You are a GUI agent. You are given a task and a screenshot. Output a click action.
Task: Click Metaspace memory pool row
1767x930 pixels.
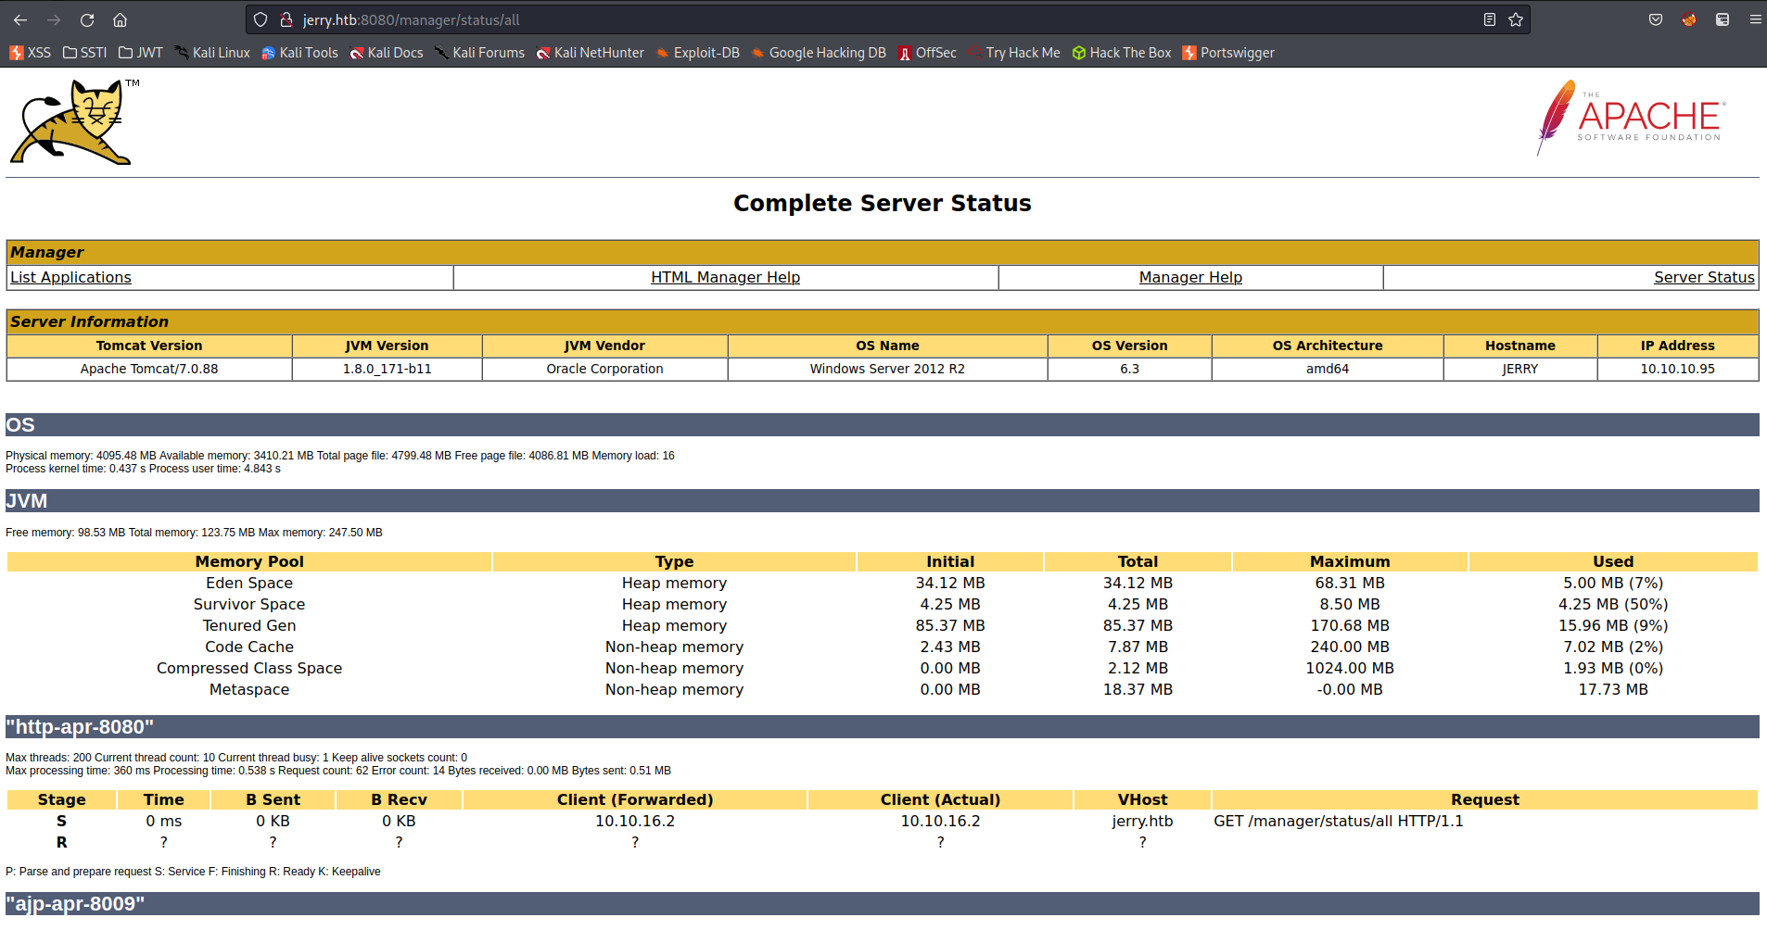883,689
